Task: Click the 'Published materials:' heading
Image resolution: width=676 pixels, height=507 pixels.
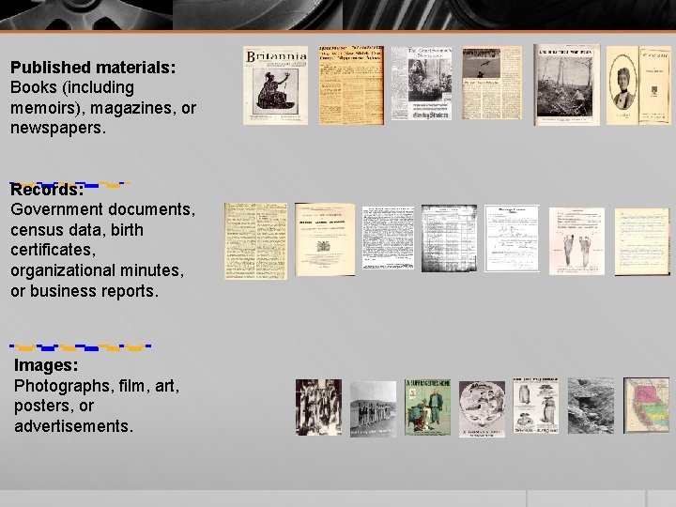Action: click(93, 68)
